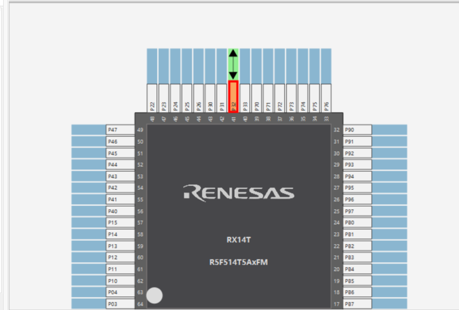Click pin P30 box

[x=210, y=98]
